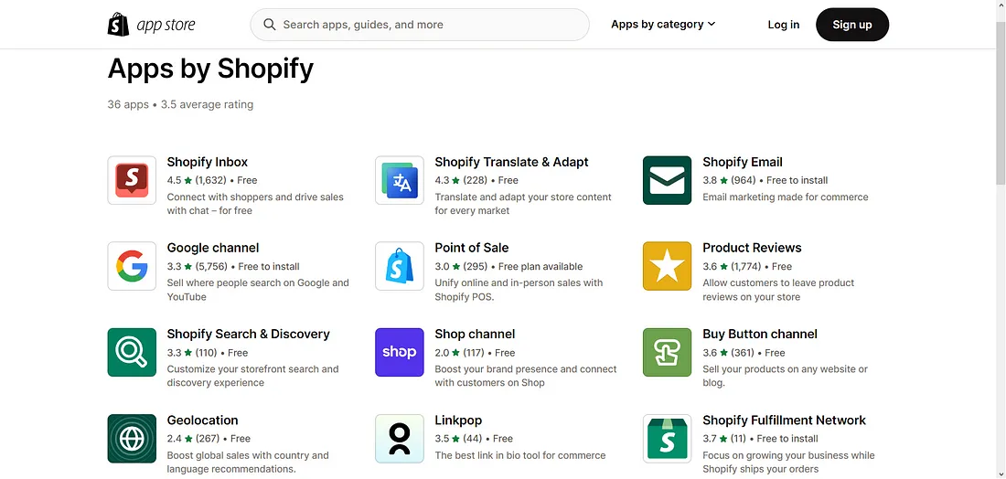Click the Point of Sale bag icon

399,266
